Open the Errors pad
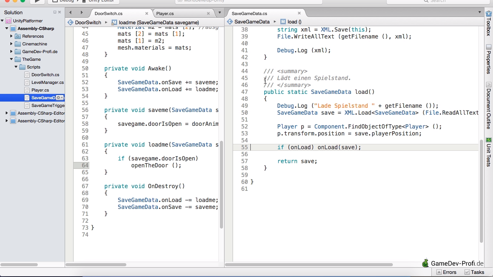The height and width of the screenshot is (277, 493). [x=446, y=272]
